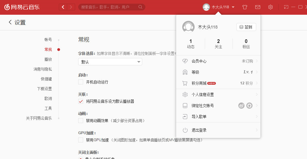This screenshot has width=307, height=159.
Task: Enable 禁用动画效果 checkbox
Action: tap(81, 121)
